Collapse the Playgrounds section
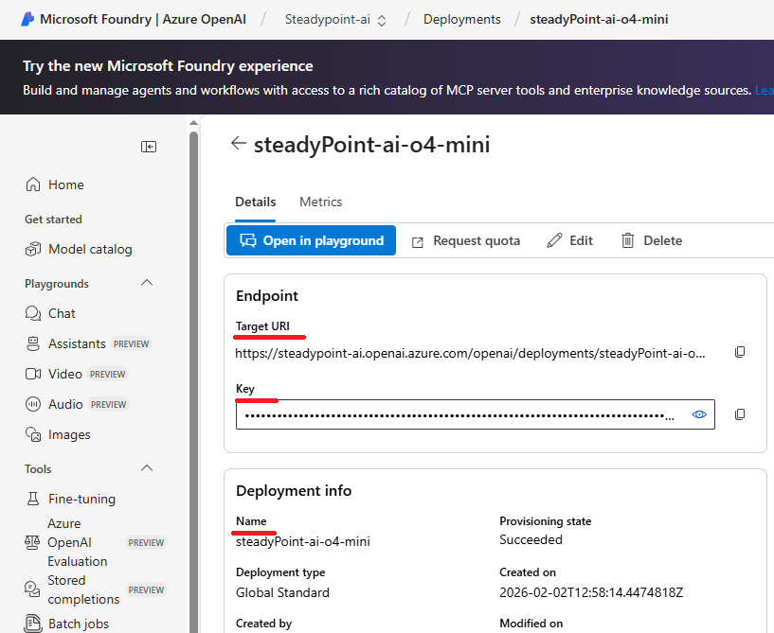Viewport: 774px width, 633px height. (147, 283)
